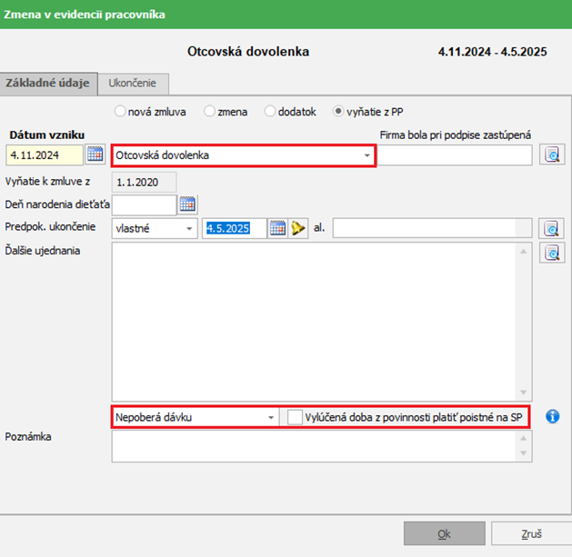This screenshot has height=557, width=572.
Task: Select the dodatok radio option
Action: point(269,111)
